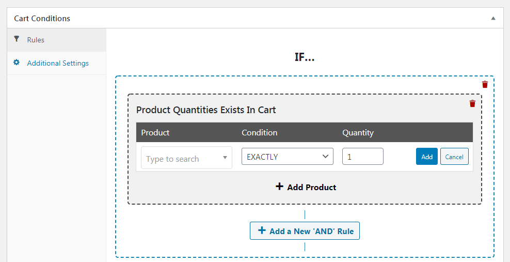Image resolution: width=510 pixels, height=262 pixels.
Task: Click Add a New 'AND' Rule
Action: pyautogui.click(x=305, y=231)
